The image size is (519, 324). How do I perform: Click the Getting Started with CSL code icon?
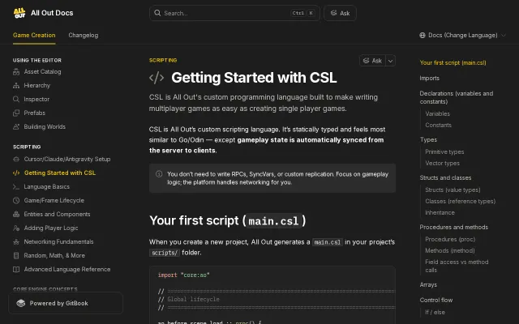(16, 173)
